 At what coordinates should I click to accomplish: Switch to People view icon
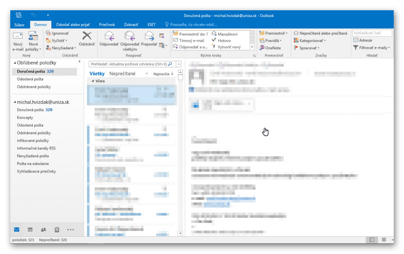click(x=43, y=230)
